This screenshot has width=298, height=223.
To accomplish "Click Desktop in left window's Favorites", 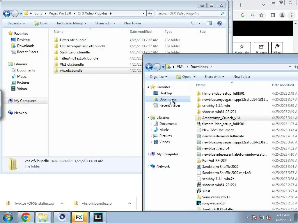I will coord(23,39).
